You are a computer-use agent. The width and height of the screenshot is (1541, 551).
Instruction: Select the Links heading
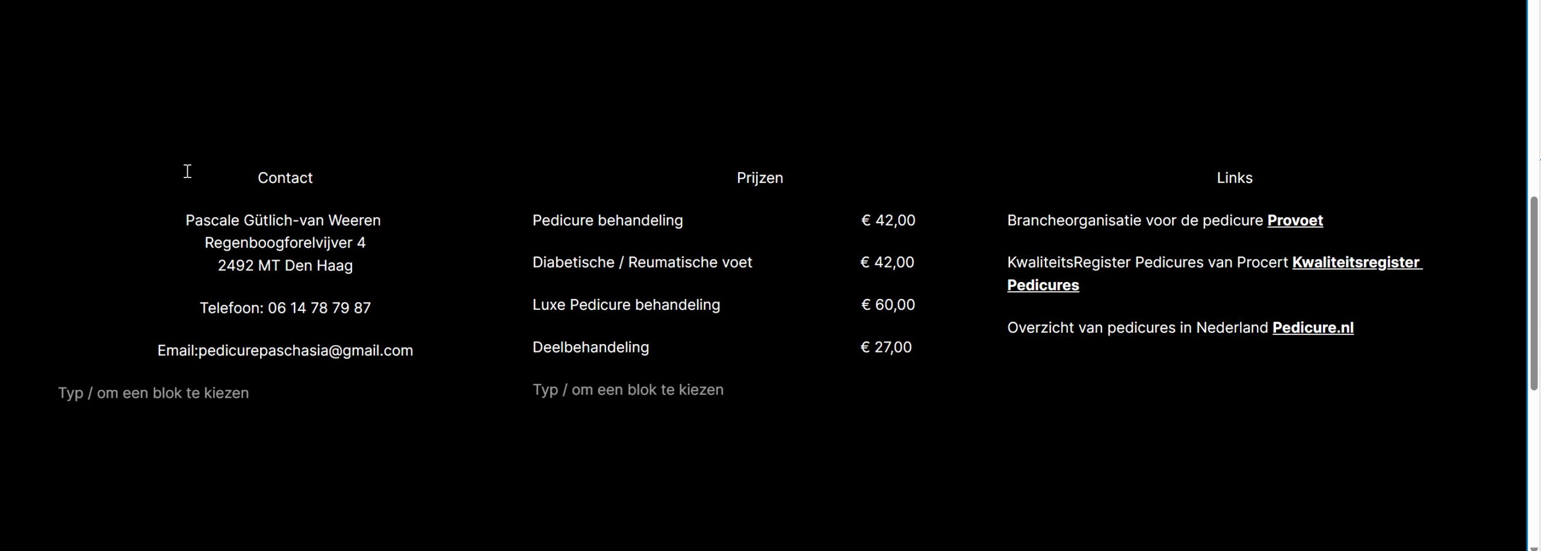pyautogui.click(x=1234, y=178)
